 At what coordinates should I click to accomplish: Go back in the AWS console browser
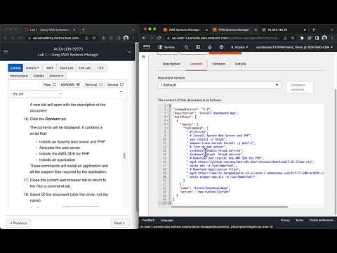(144, 38)
